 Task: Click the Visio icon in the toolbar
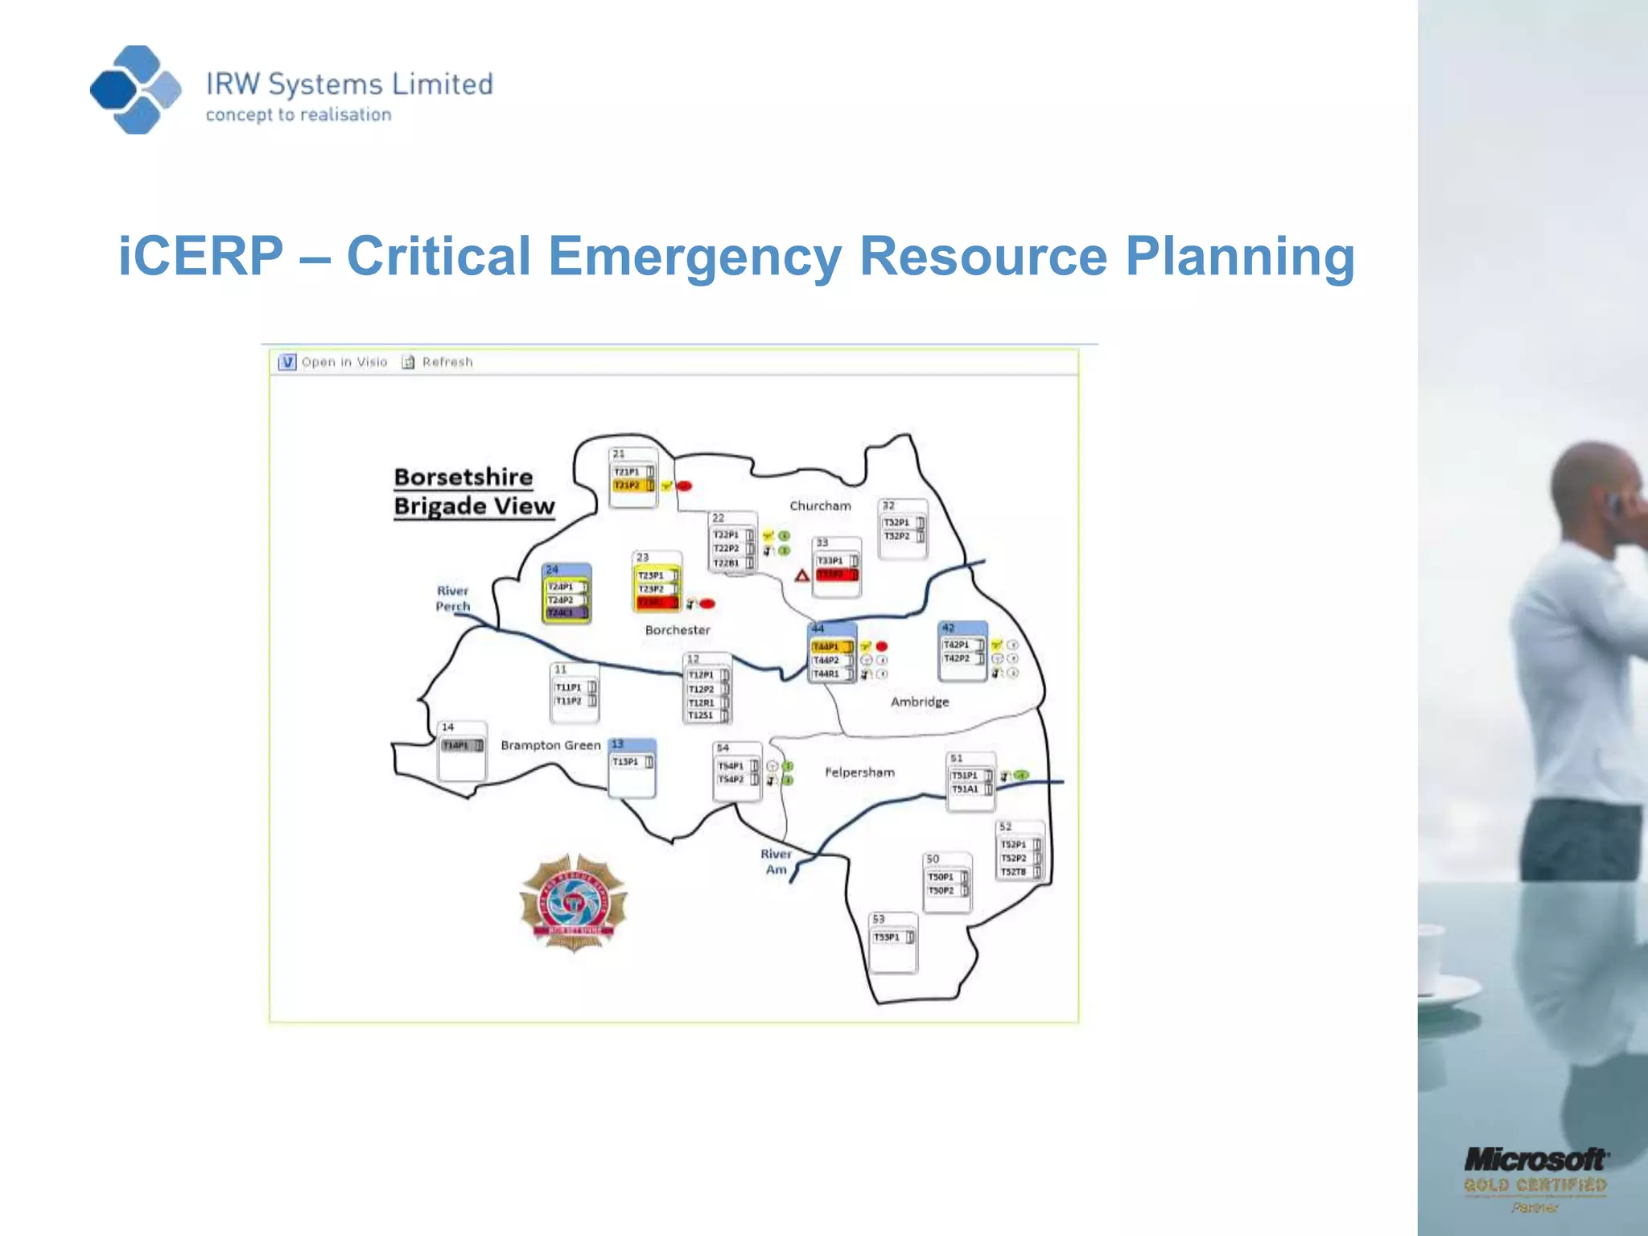coord(287,362)
